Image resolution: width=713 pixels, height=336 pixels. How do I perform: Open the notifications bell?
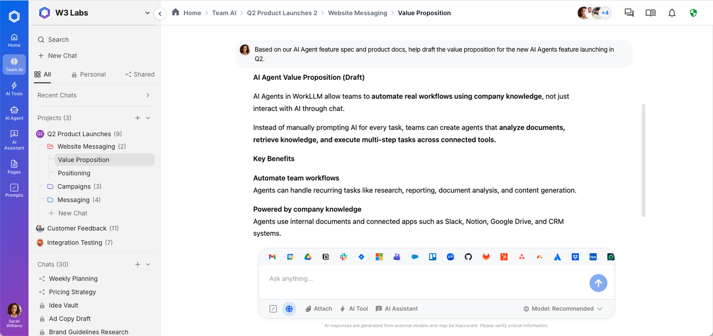click(672, 13)
